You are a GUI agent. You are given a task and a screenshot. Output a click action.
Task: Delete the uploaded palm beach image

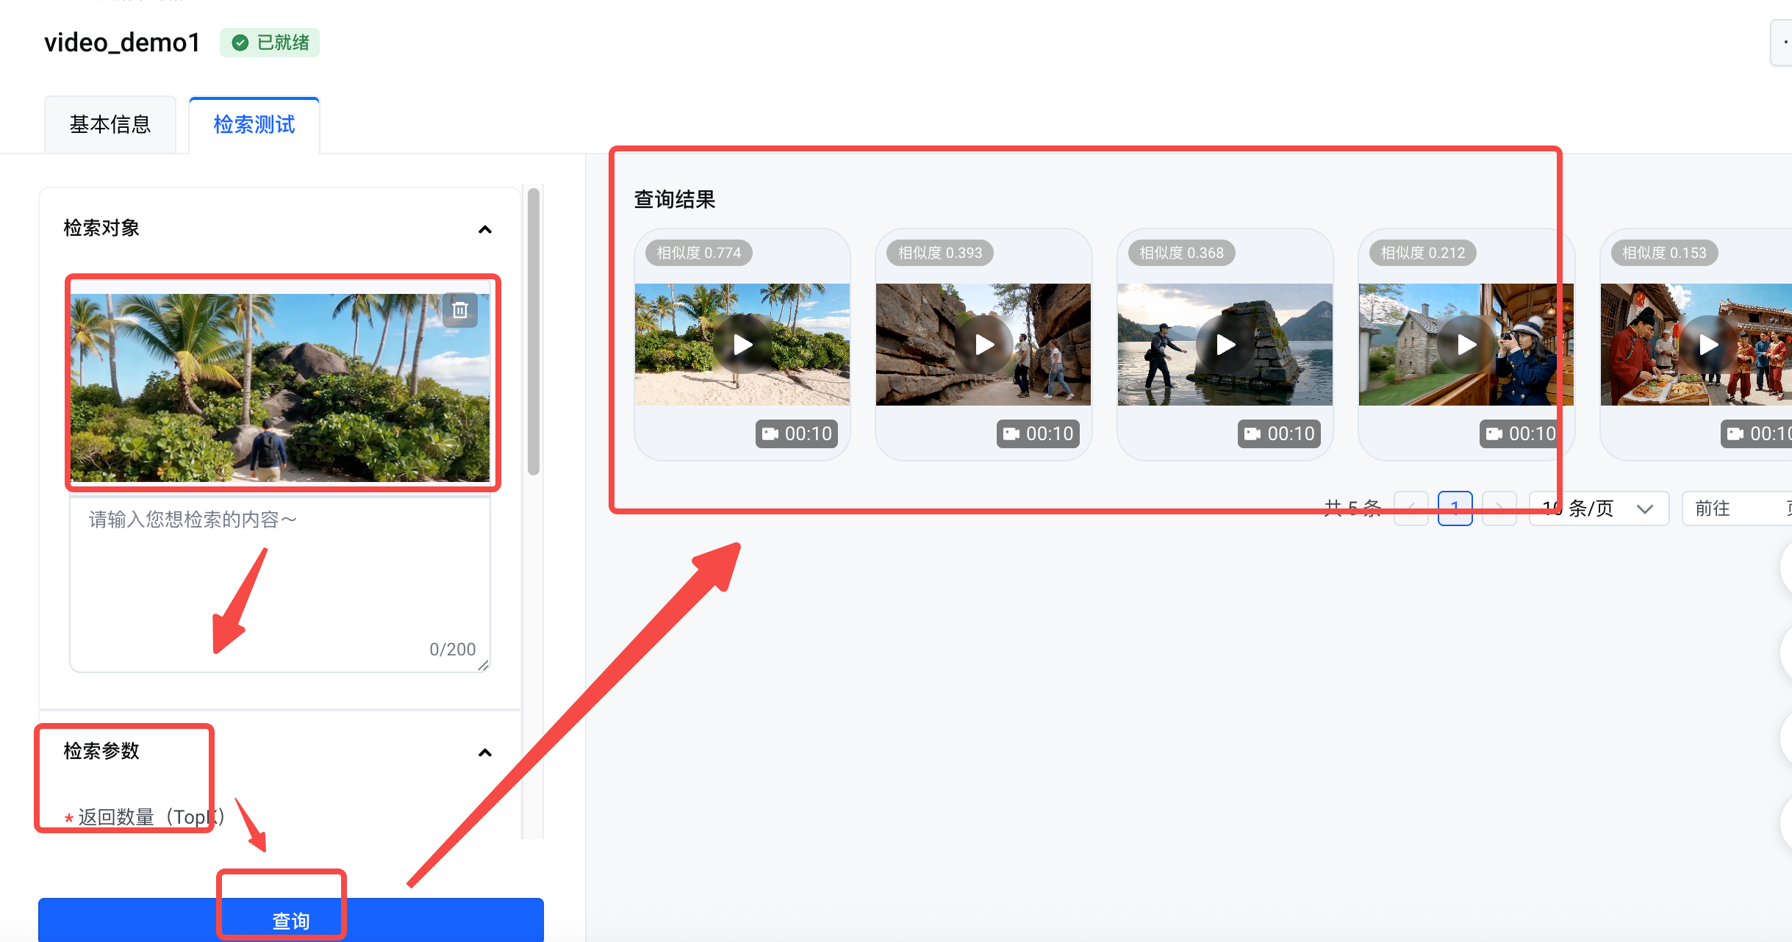click(460, 310)
